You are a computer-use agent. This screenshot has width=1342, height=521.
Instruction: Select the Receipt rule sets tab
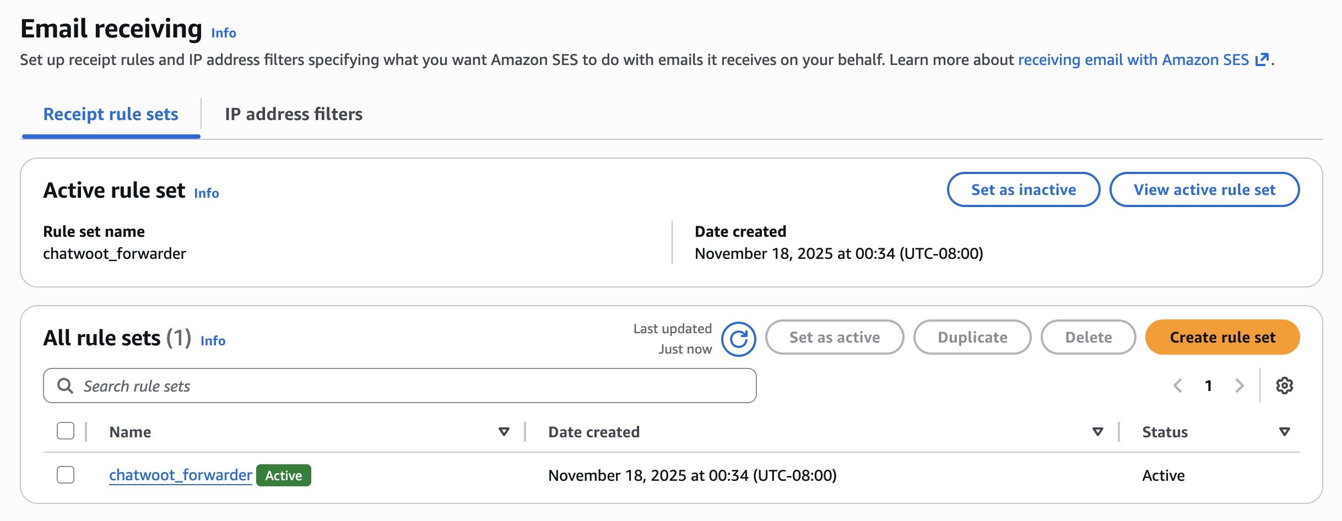click(111, 114)
